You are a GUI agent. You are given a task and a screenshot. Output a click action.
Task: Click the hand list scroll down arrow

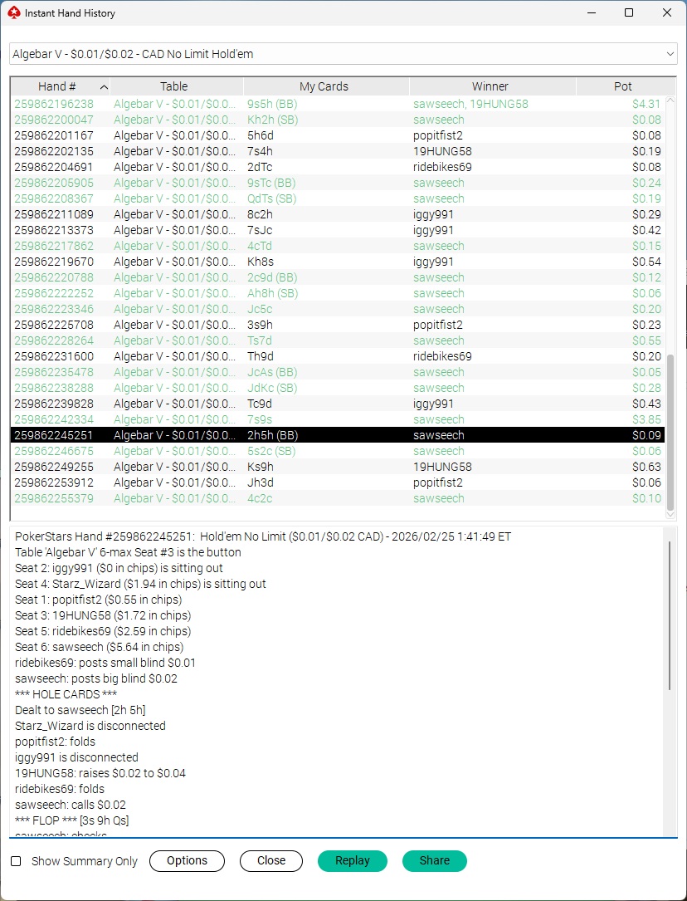(x=670, y=515)
